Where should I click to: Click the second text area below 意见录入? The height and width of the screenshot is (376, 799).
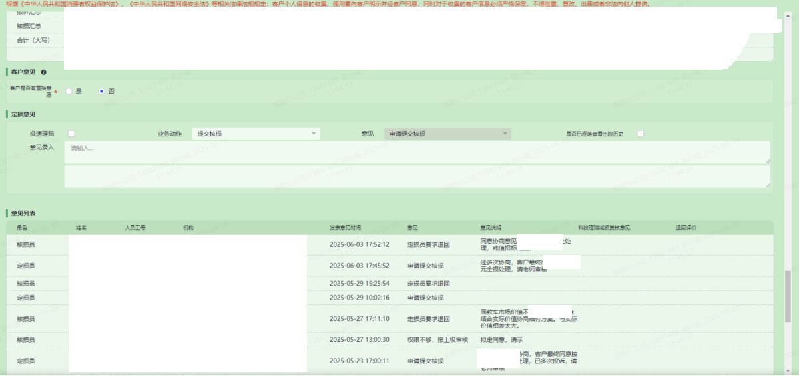click(x=416, y=177)
